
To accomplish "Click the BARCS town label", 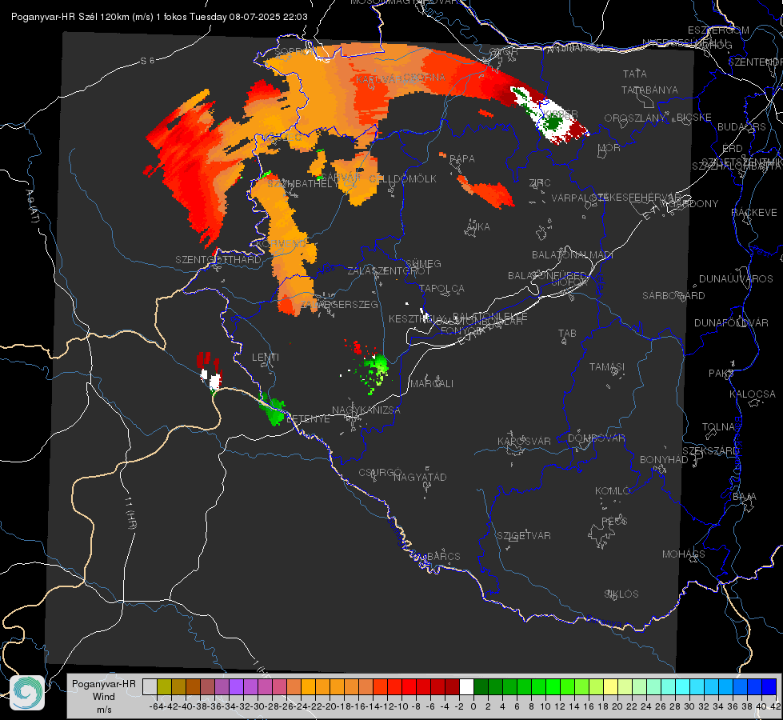I will coord(443,556).
